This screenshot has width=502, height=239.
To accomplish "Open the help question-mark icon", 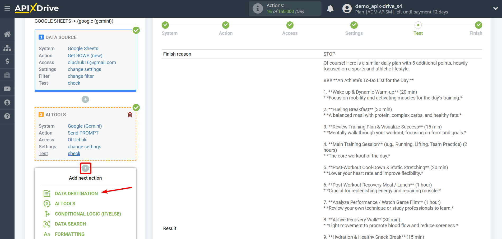I will pos(7,116).
